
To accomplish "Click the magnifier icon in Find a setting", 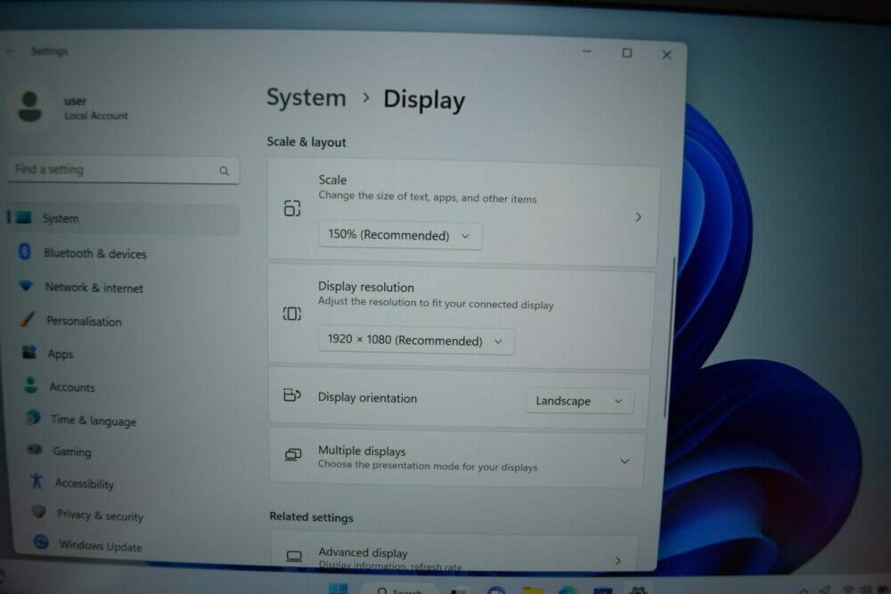I will (224, 171).
